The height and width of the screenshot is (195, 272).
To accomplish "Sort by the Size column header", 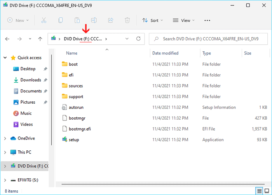I will 248,53.
